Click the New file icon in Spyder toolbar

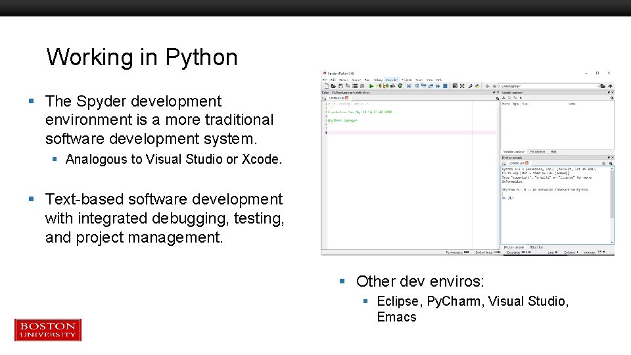[327, 86]
